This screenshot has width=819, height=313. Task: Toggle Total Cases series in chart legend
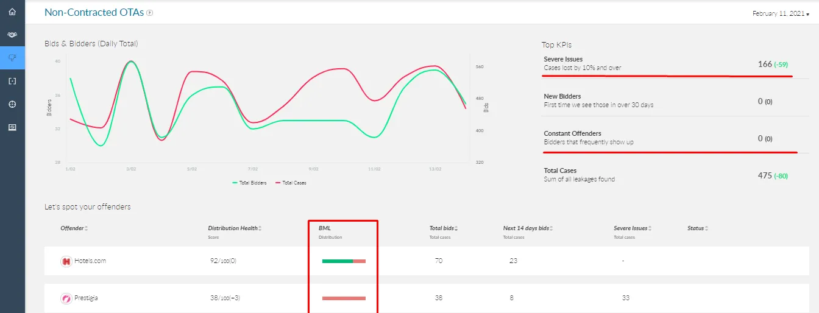pyautogui.click(x=291, y=183)
